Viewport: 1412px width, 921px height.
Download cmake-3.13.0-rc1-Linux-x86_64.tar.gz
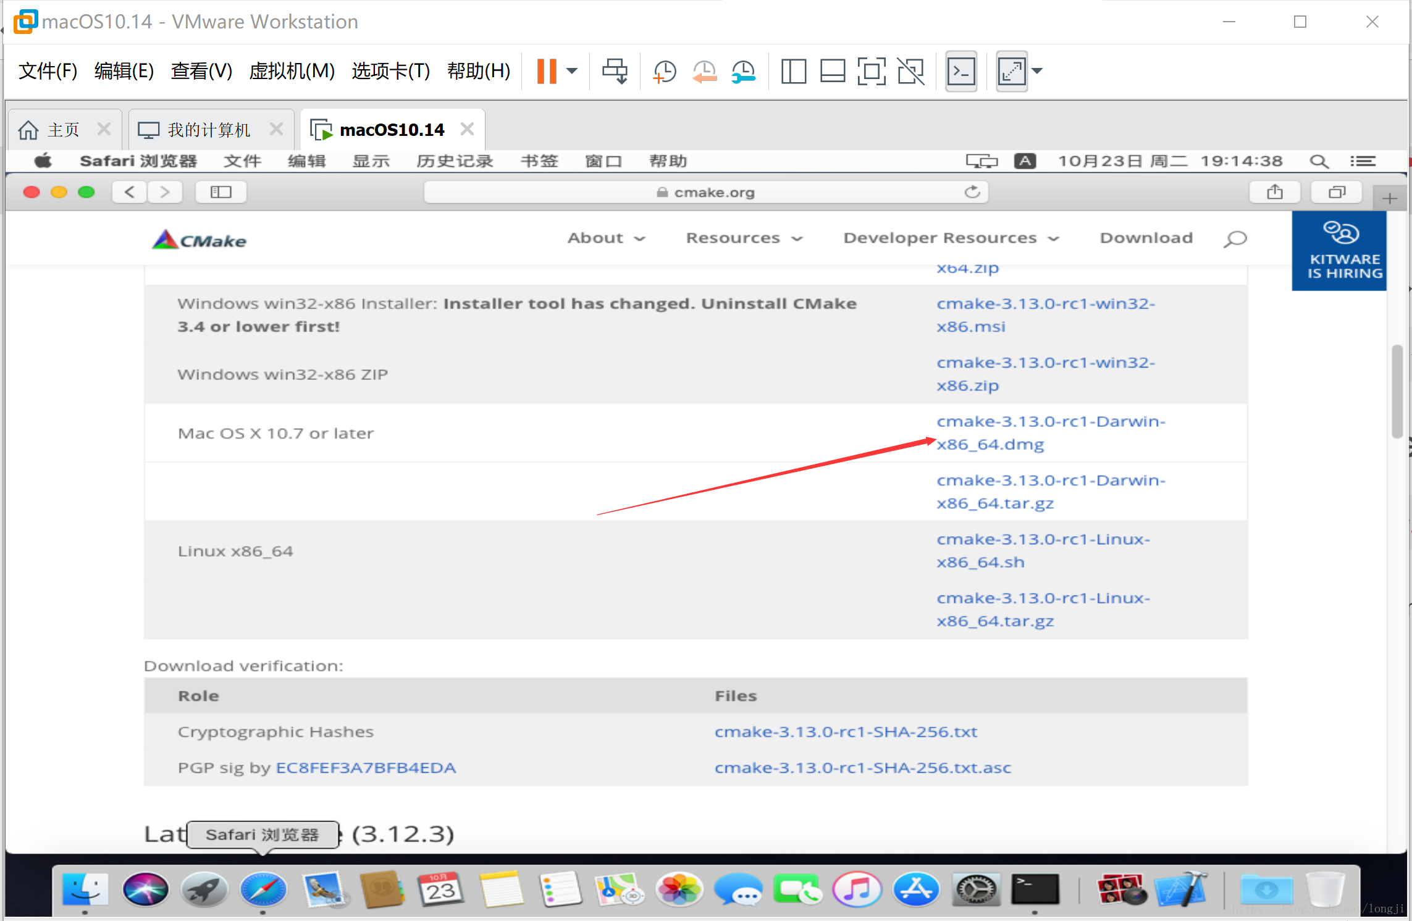1043,609
